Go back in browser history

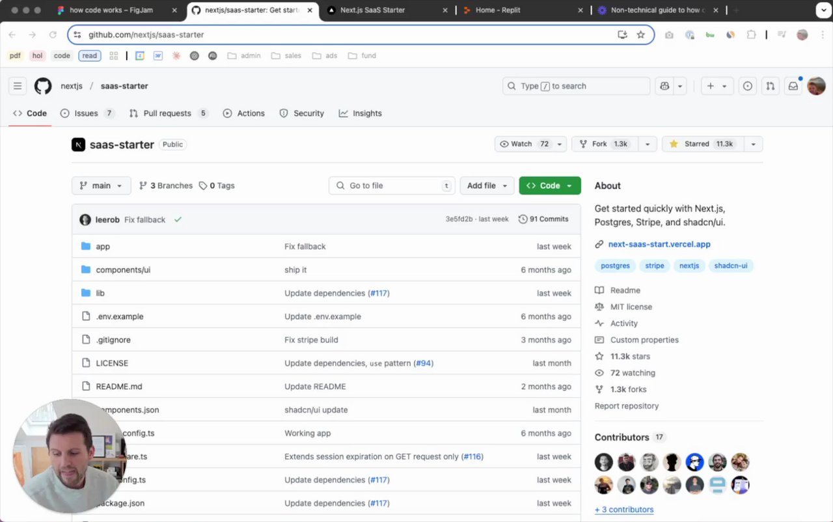(x=12, y=34)
